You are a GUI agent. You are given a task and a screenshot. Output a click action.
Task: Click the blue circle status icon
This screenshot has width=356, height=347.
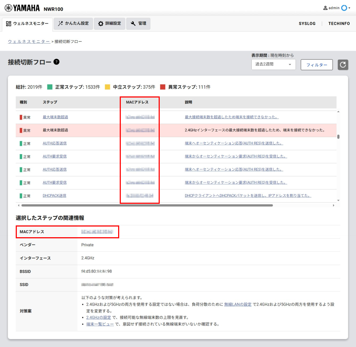tap(344, 8)
